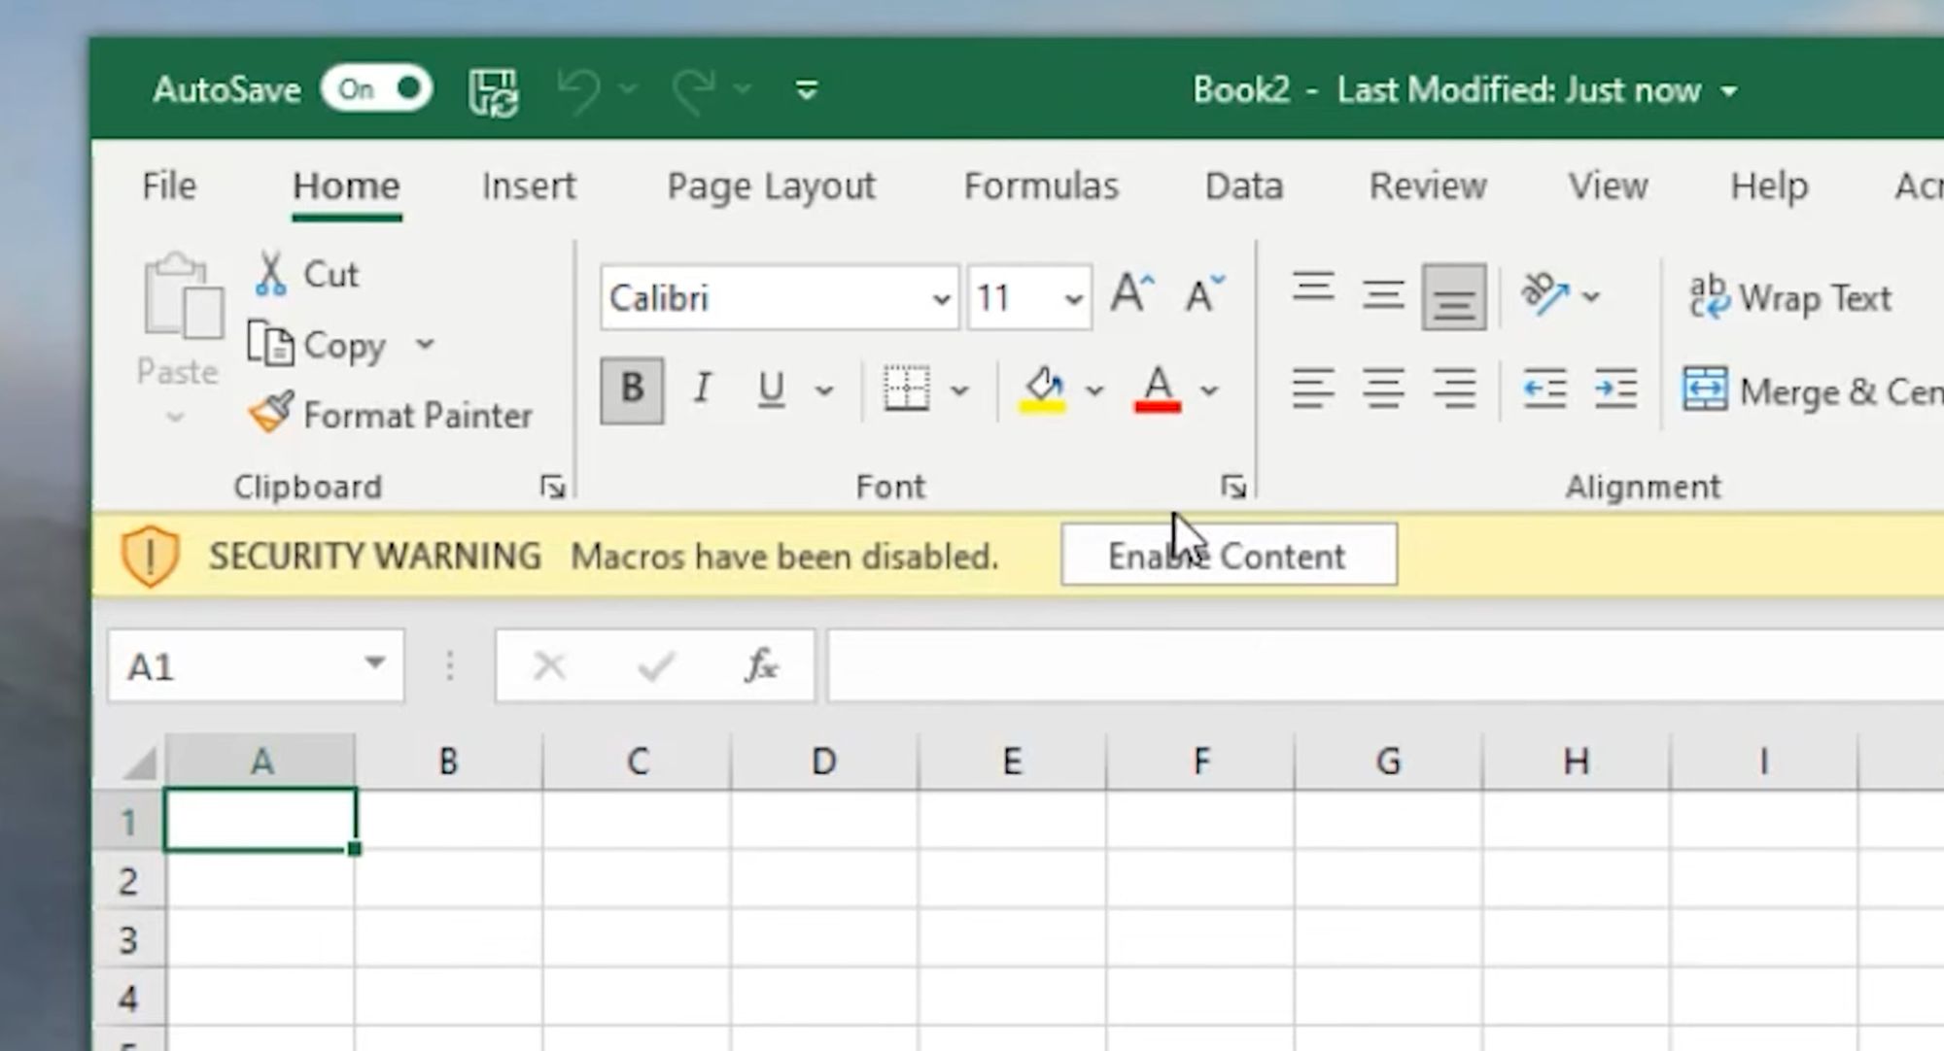1944x1051 pixels.
Task: Click the Font Color 'A' icon
Action: click(x=1157, y=389)
